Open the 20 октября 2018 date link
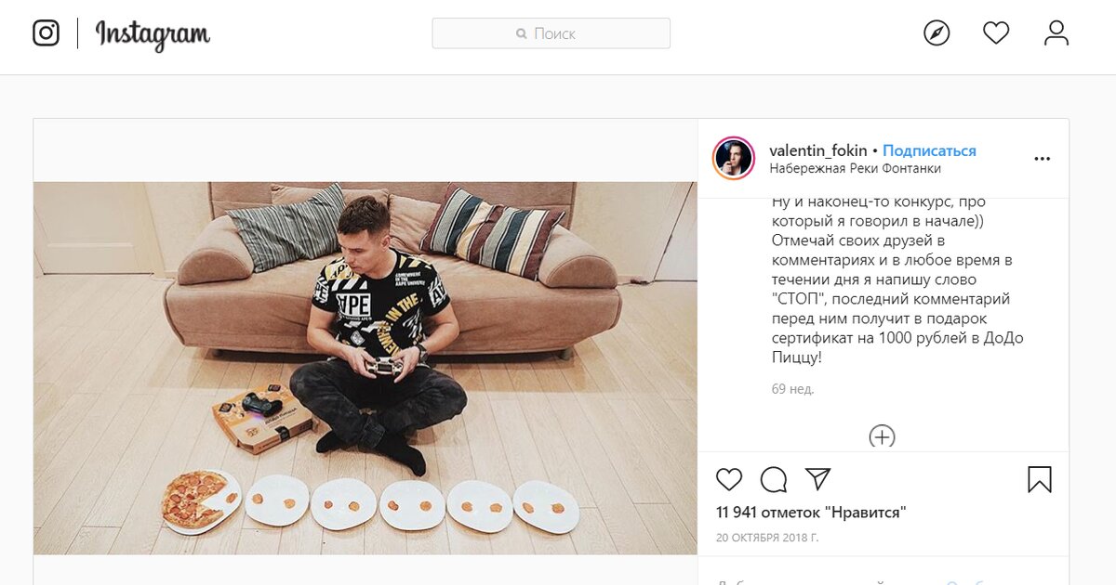The width and height of the screenshot is (1116, 585). (767, 537)
